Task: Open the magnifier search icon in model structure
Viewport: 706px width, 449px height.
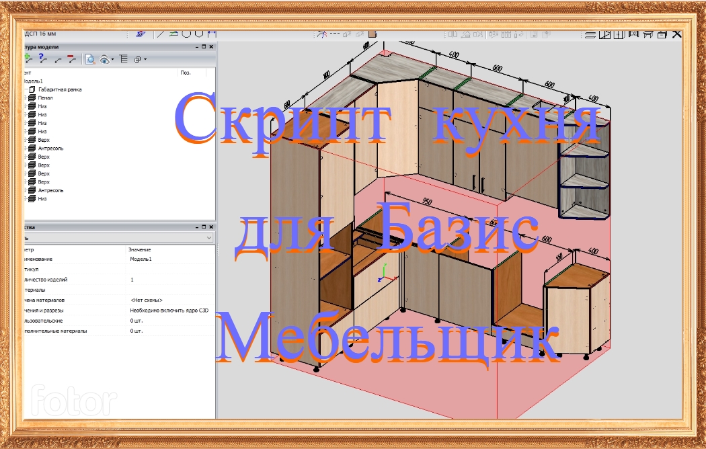Action: coord(91,59)
